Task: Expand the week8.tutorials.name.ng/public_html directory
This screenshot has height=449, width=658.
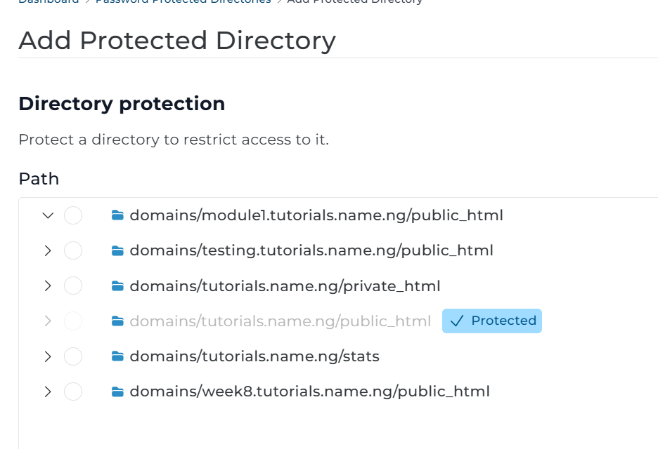Action: (x=48, y=391)
